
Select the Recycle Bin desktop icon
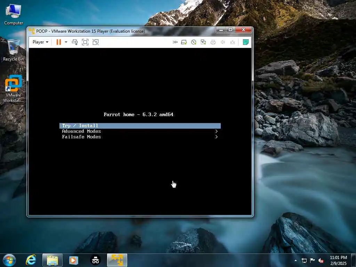coord(14,50)
